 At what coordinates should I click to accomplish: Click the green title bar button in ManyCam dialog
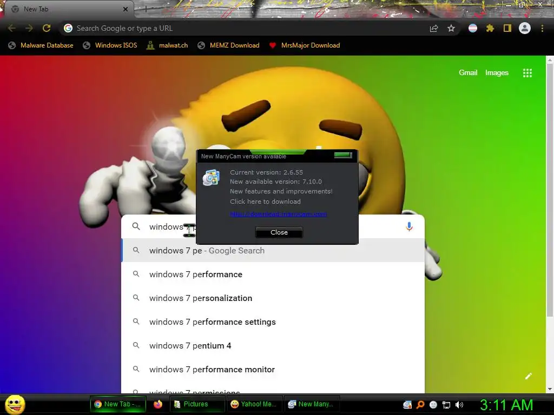[x=343, y=155]
